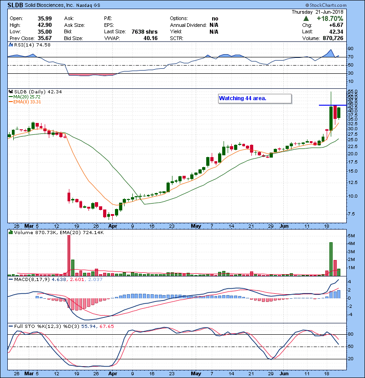Click the candlestick icon beside SLDB (Daily)
Screen dimensions: 365x378
coord(10,92)
